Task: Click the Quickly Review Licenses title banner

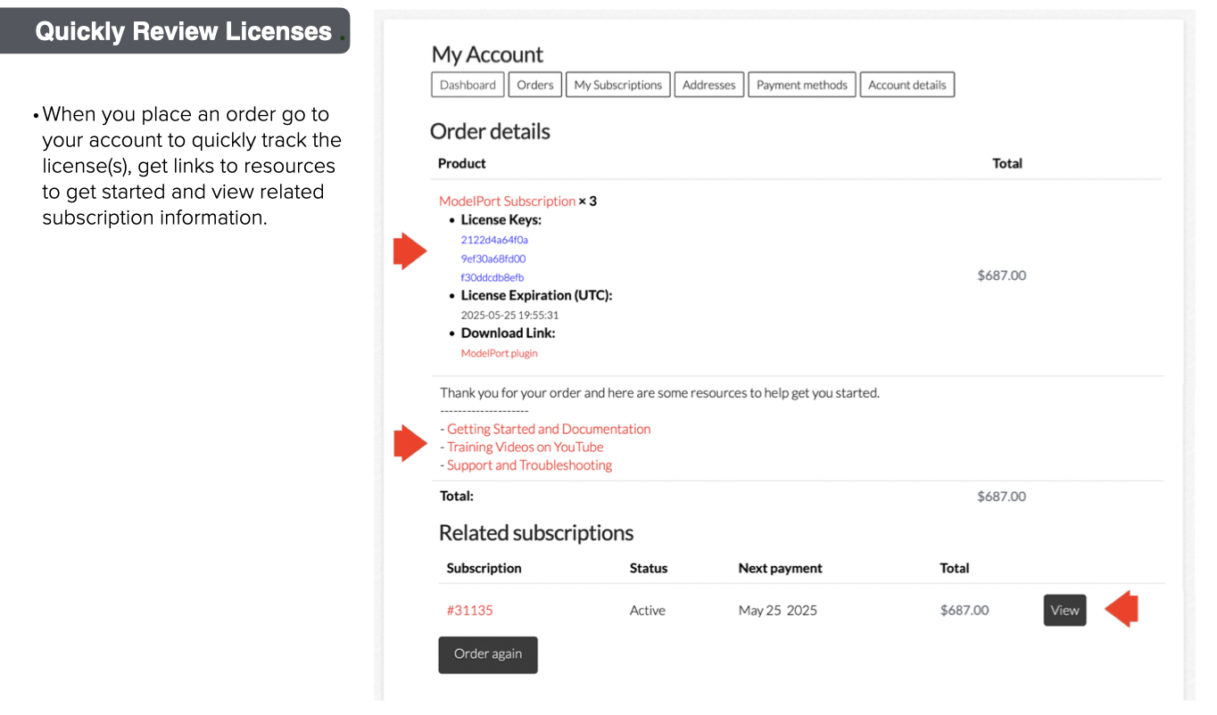Action: click(175, 31)
